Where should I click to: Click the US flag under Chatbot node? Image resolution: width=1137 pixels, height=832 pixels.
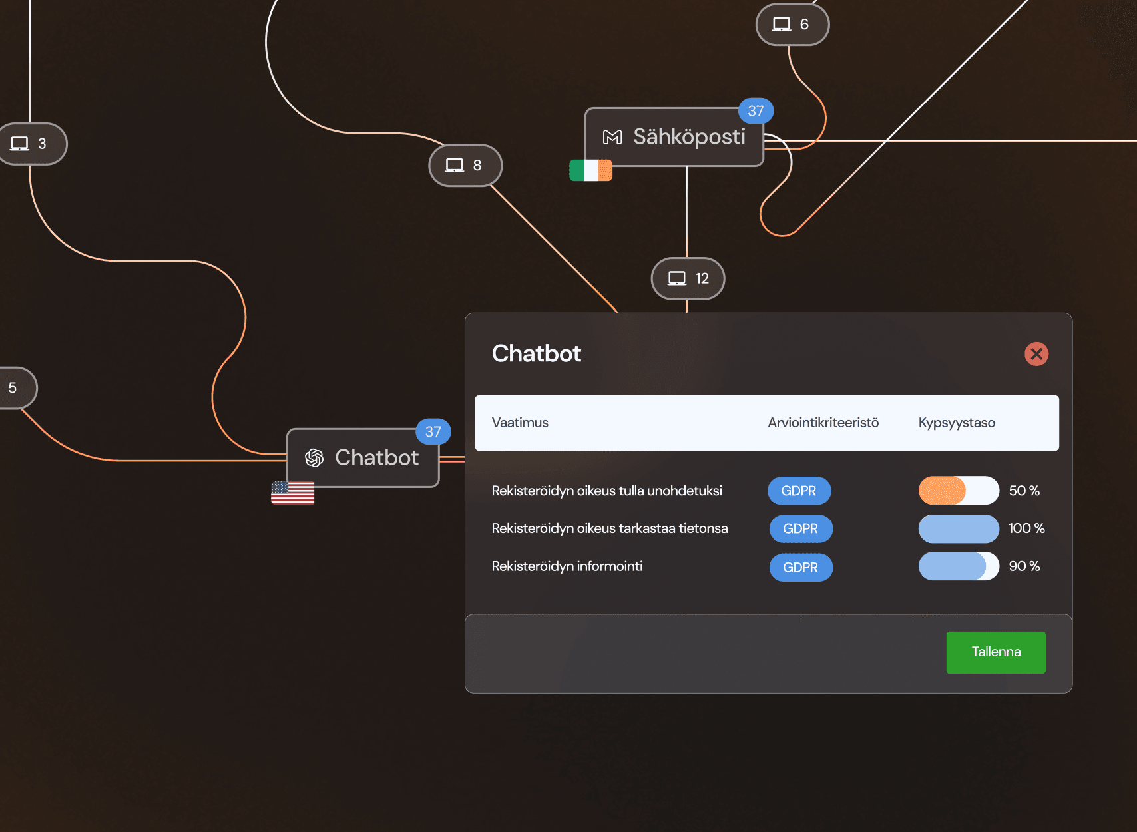click(293, 493)
